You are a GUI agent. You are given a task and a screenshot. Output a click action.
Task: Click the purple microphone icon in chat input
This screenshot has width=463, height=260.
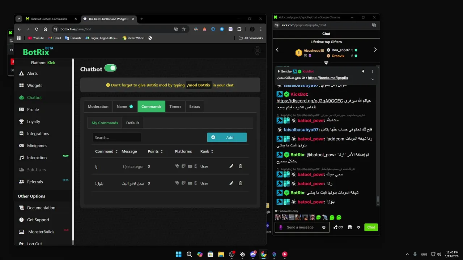tap(281, 227)
